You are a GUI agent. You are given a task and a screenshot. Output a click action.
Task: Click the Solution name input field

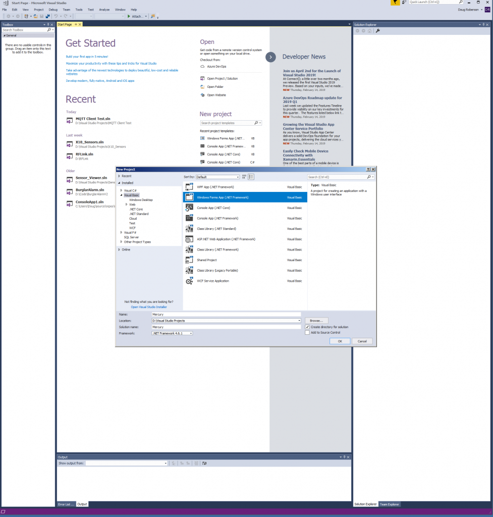point(226,327)
